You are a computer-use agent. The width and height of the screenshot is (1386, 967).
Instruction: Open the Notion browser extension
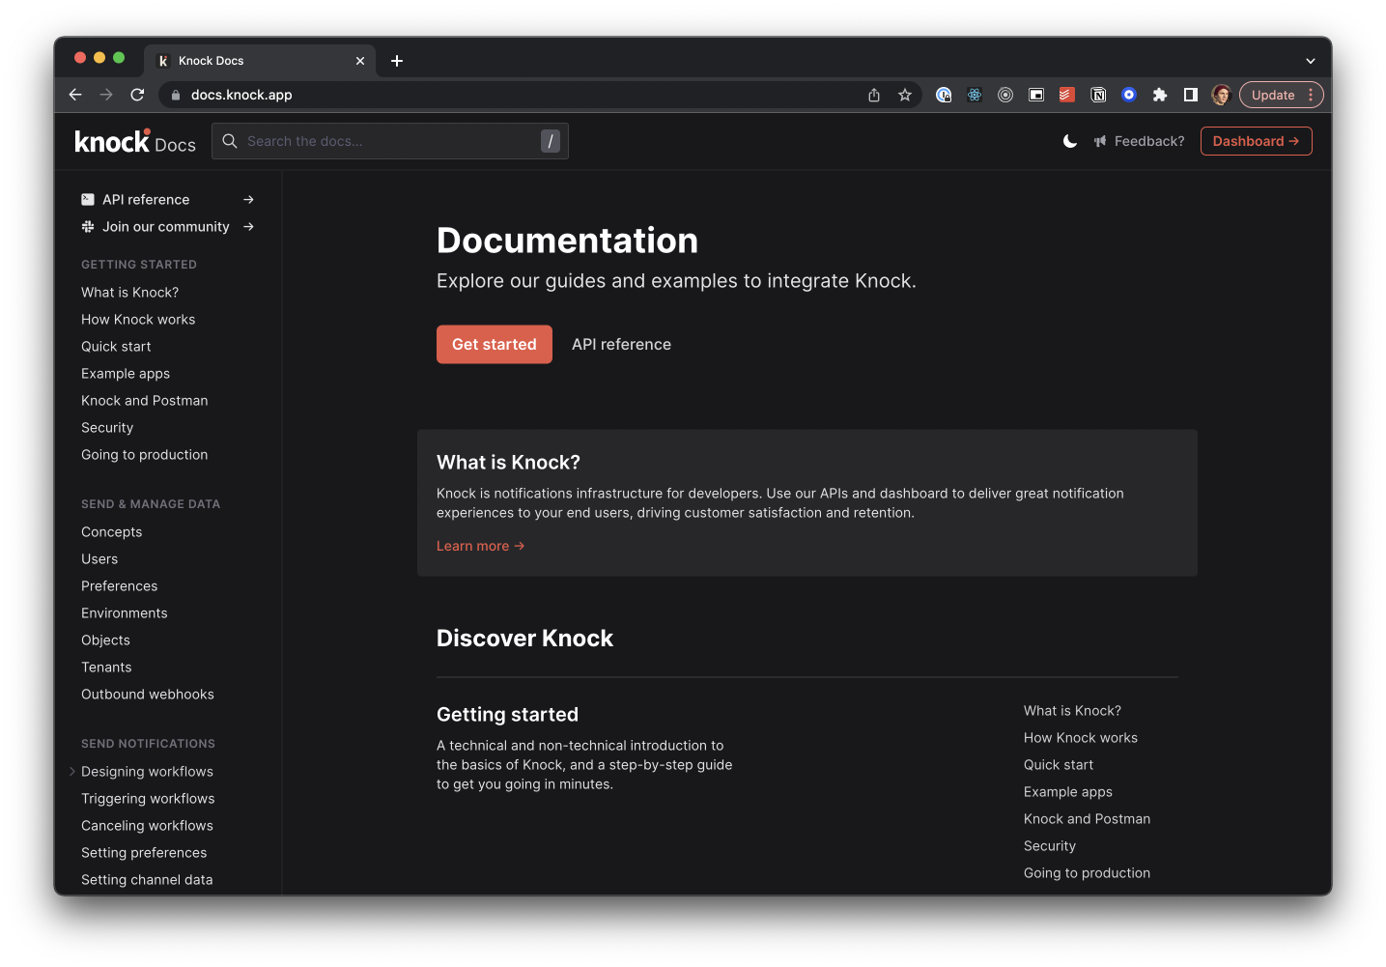click(x=1098, y=95)
